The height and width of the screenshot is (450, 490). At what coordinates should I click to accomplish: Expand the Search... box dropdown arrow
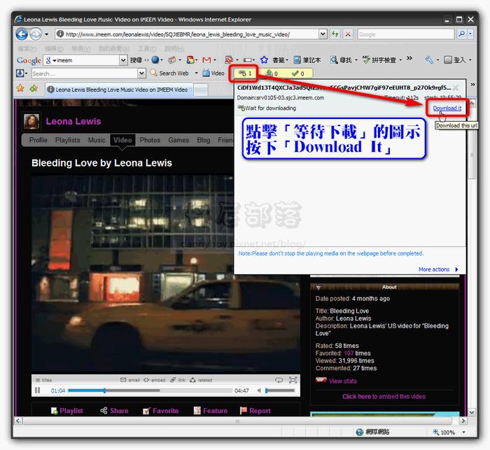coord(141,73)
